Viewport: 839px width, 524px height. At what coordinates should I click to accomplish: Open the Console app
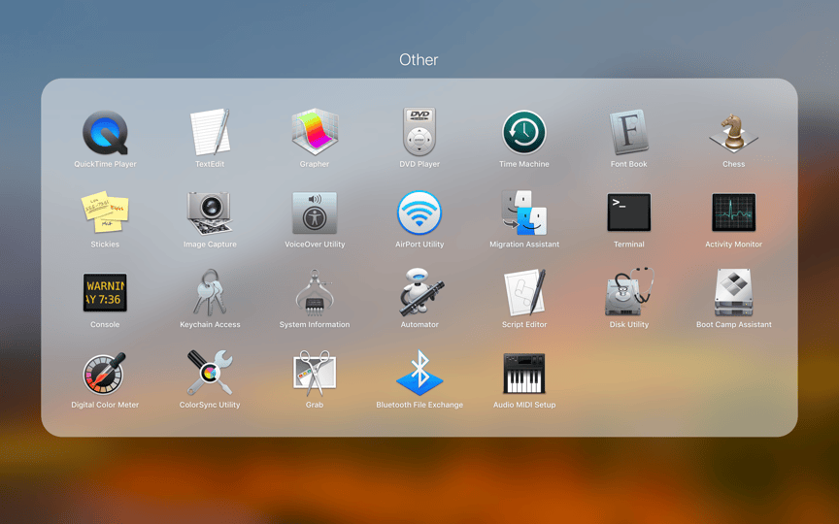(105, 292)
